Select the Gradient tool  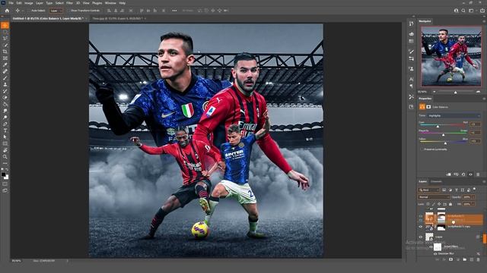(x=5, y=104)
